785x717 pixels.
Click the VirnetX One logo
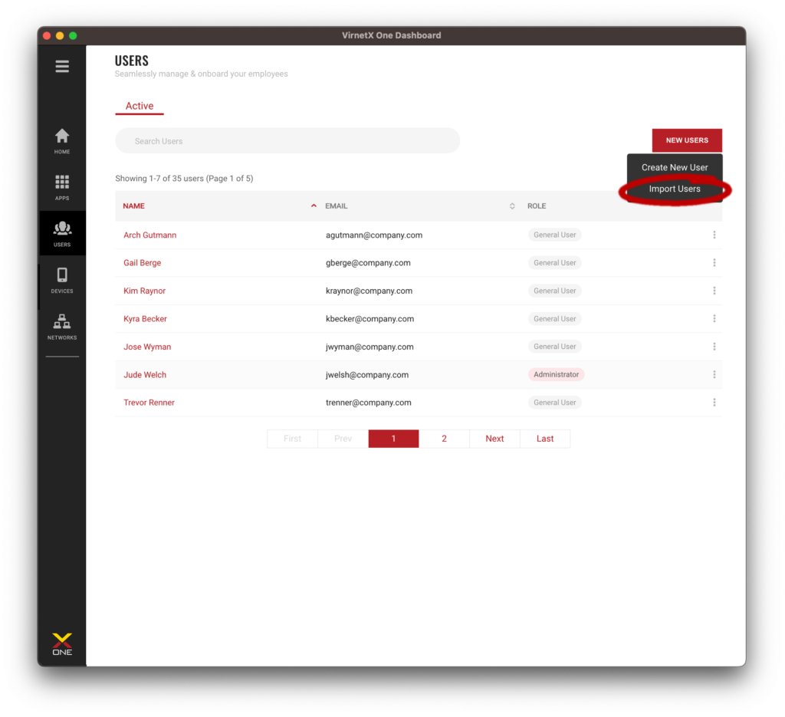pos(62,643)
